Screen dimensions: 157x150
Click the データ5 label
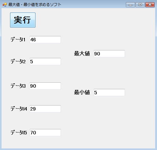[19, 132]
